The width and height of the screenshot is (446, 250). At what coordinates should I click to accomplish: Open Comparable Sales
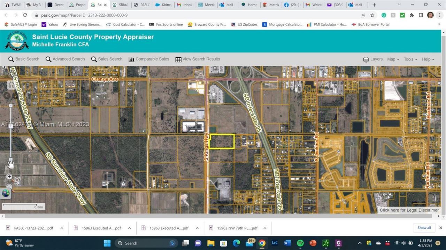(149, 59)
